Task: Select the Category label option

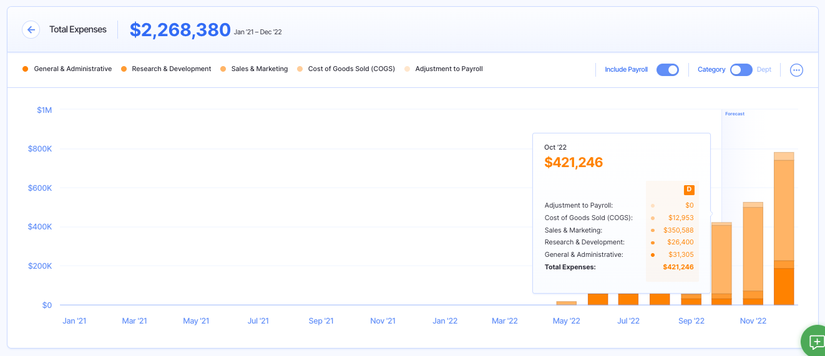Action: pos(711,70)
